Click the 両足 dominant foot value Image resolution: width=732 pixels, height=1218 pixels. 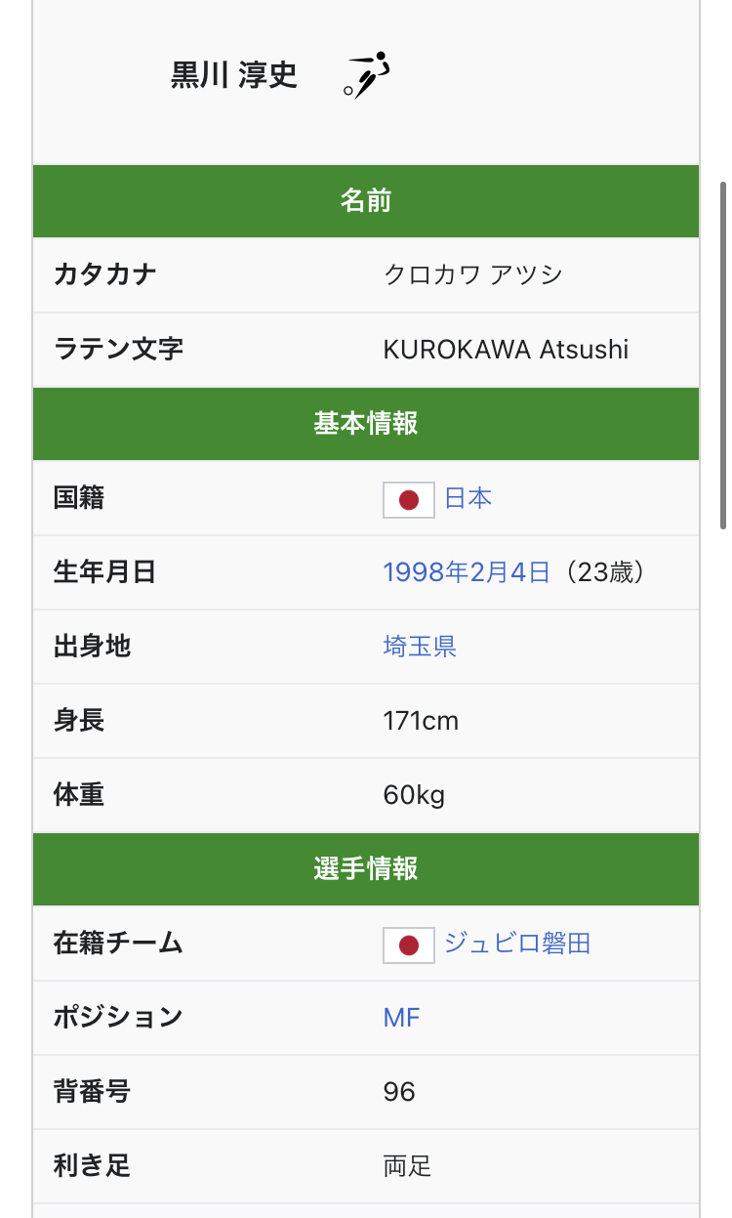407,1165
